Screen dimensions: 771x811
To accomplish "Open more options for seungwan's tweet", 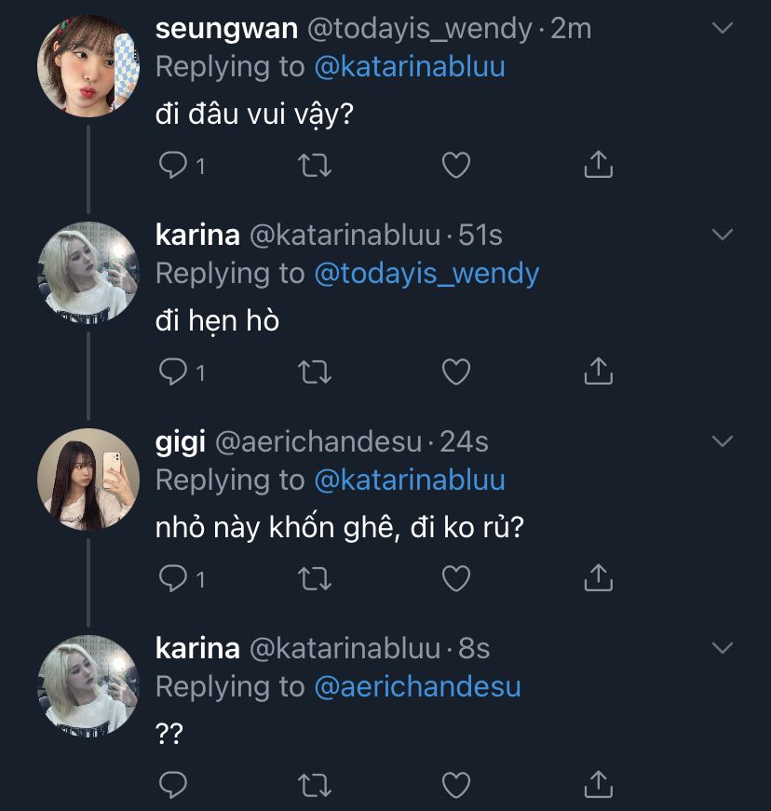I will [x=723, y=29].
